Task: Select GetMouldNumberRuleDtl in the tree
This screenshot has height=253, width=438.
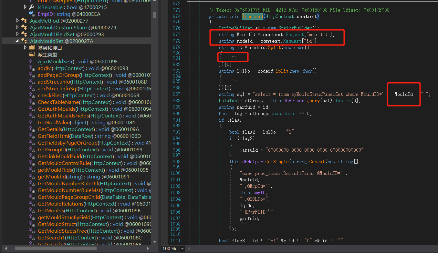Action: (94, 183)
